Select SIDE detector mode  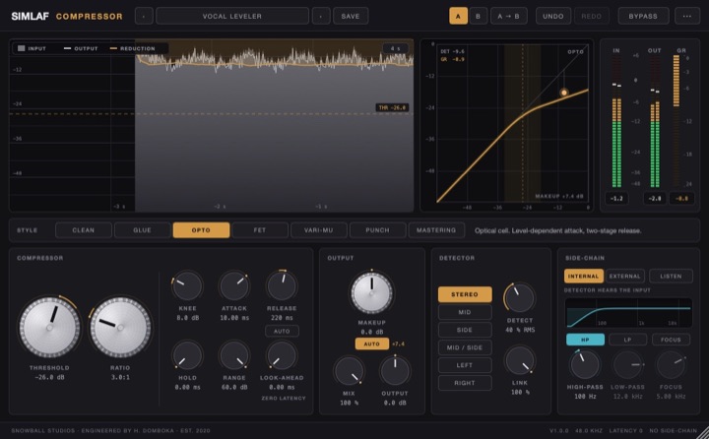click(x=465, y=330)
